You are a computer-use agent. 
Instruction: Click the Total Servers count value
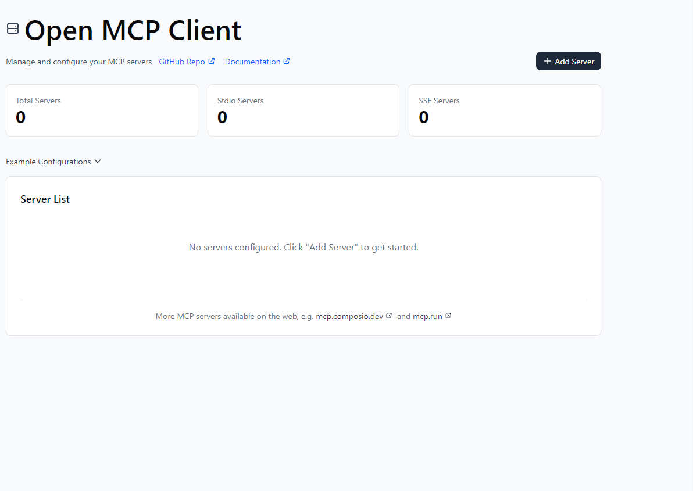21,117
